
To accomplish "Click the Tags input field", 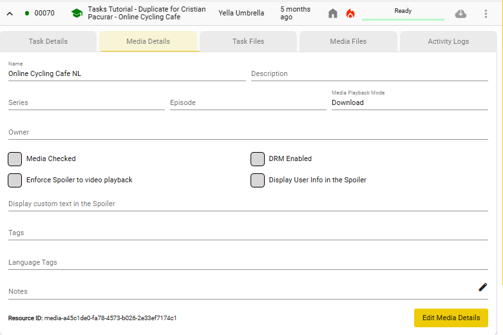I will click(249, 233).
